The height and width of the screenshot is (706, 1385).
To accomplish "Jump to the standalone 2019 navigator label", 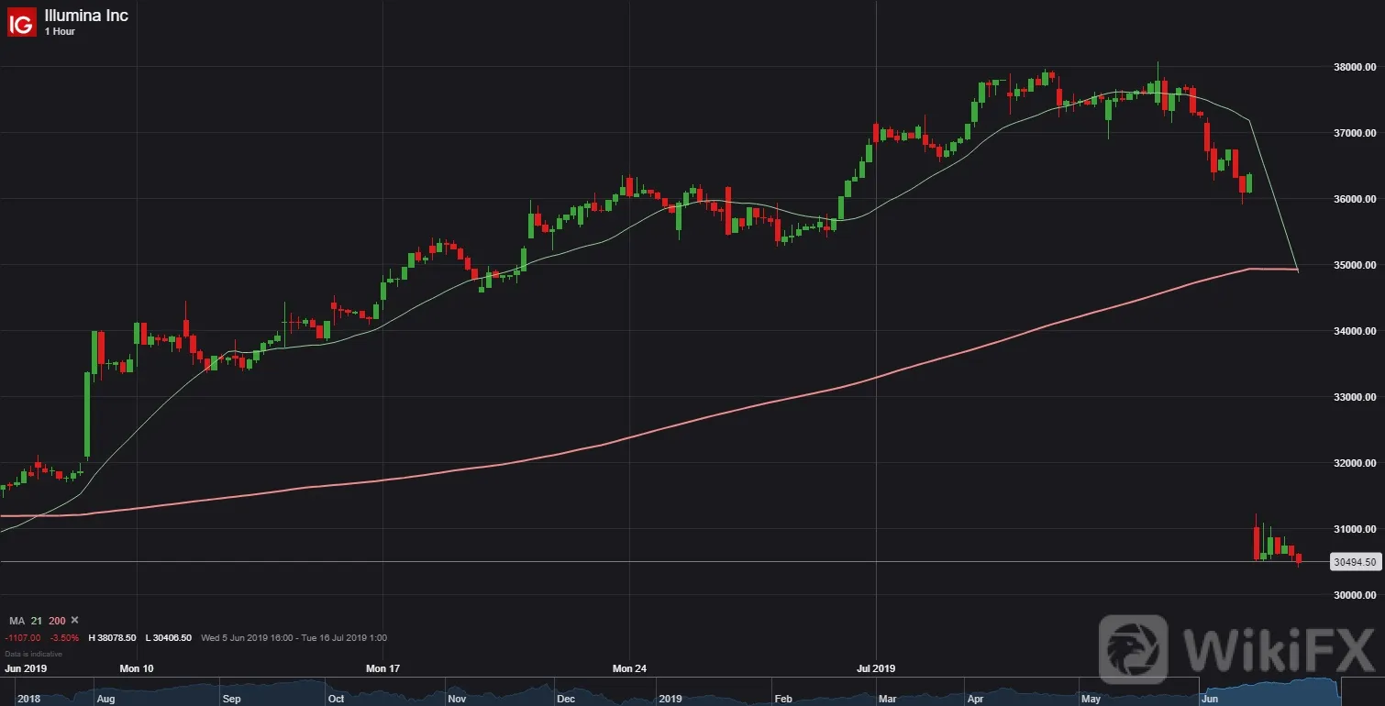I will [672, 699].
